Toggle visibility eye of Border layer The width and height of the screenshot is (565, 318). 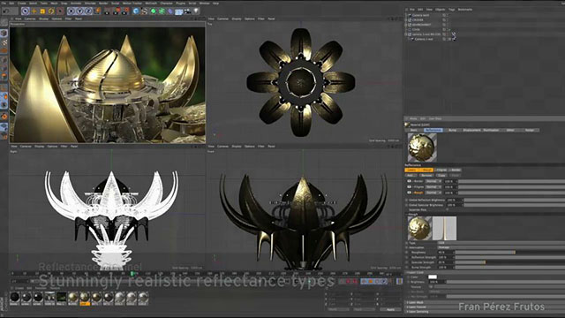coord(409,181)
